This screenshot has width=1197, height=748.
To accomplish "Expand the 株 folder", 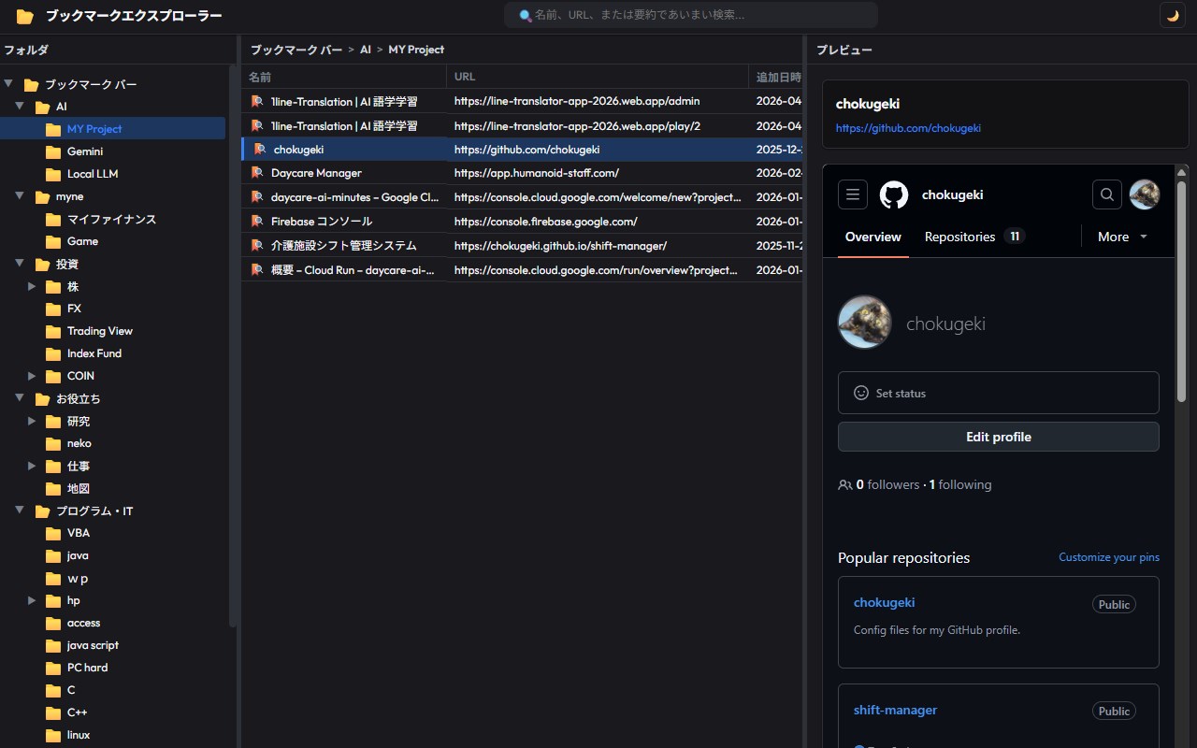I will tap(31, 286).
